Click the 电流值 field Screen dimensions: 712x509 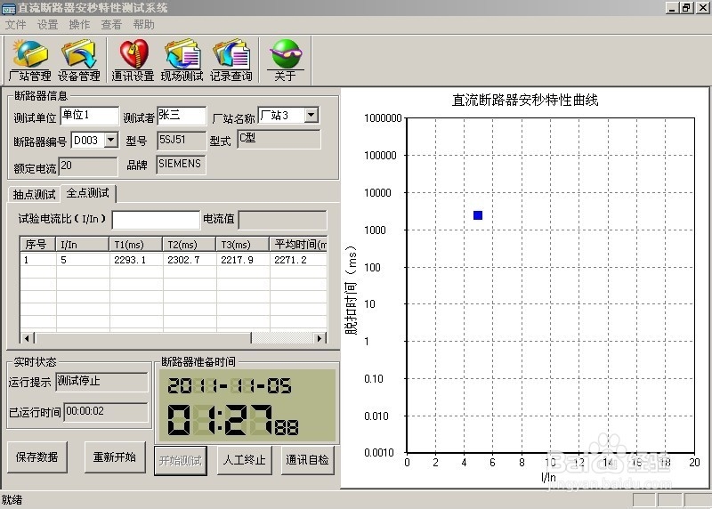pos(282,220)
